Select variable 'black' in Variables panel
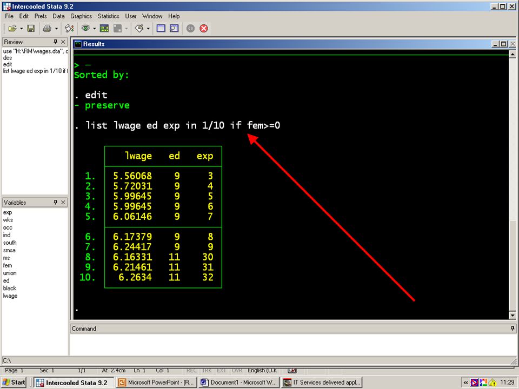The width and height of the screenshot is (519, 389). click(x=10, y=288)
